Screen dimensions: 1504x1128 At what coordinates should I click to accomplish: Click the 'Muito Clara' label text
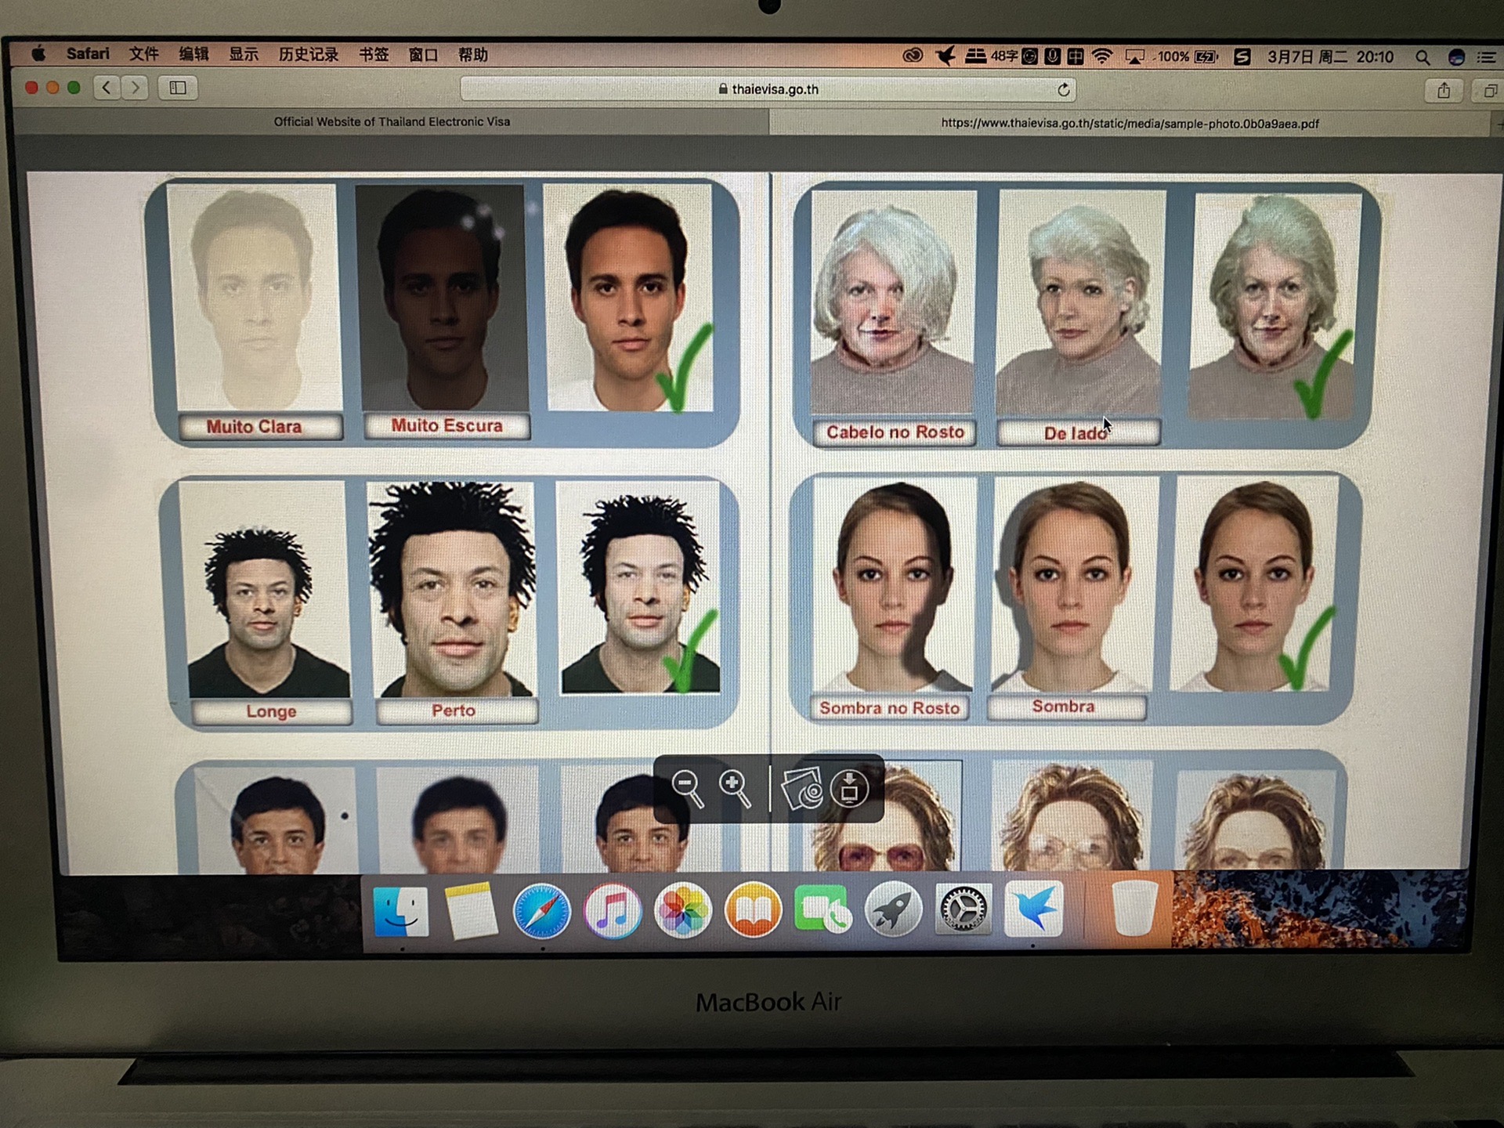tap(254, 427)
